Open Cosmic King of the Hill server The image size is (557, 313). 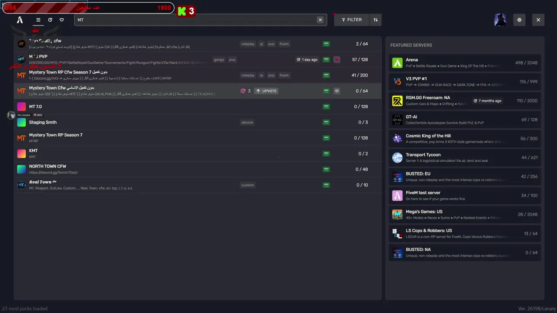465,139
